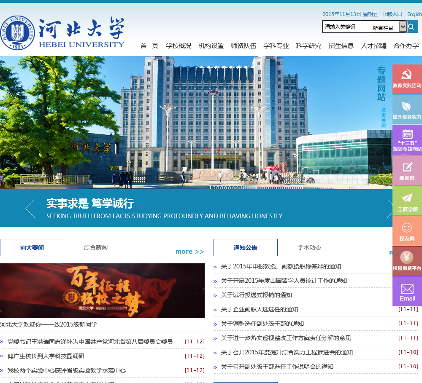Open 学科专业 menu item
The height and width of the screenshot is (383, 422).
[x=276, y=46]
